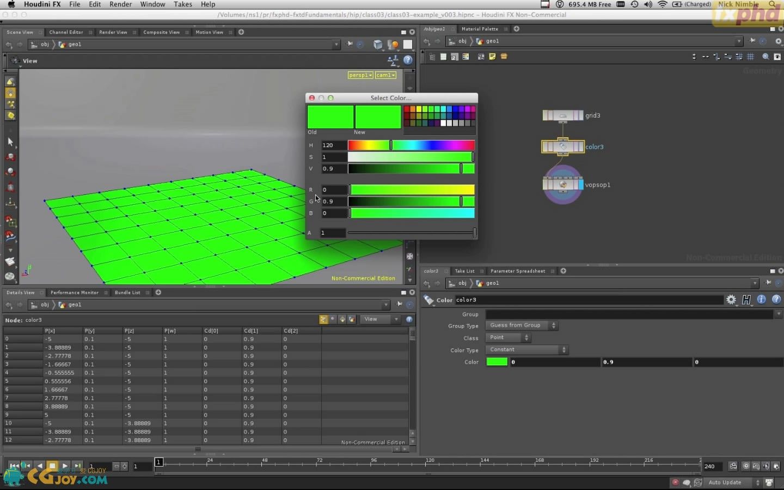Viewport: 784px width, 490px height.
Task: Add sticky note in network editor
Action: pos(492,57)
